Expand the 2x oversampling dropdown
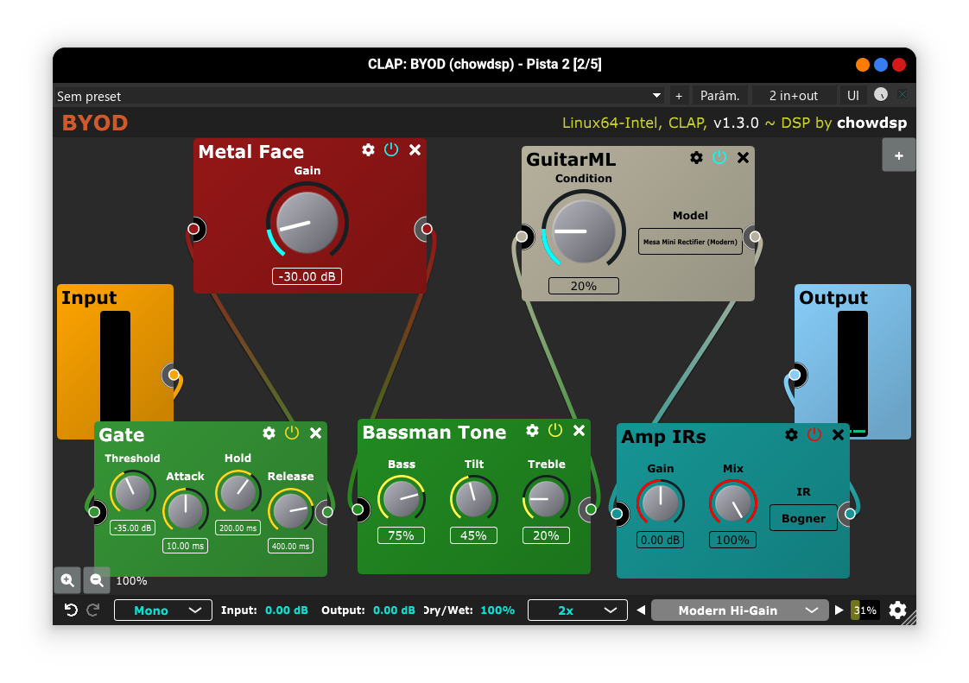The image size is (969, 683). pyautogui.click(x=577, y=610)
